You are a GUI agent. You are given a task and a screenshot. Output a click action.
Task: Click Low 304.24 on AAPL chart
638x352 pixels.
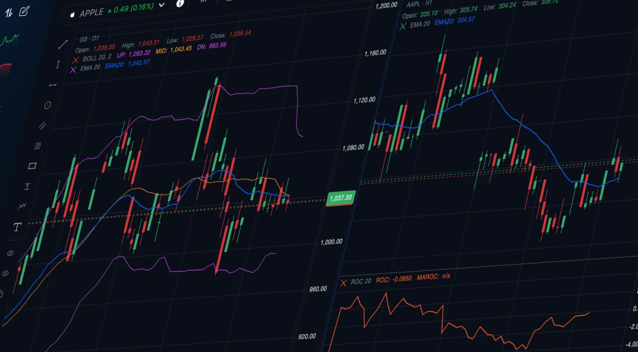499,6
